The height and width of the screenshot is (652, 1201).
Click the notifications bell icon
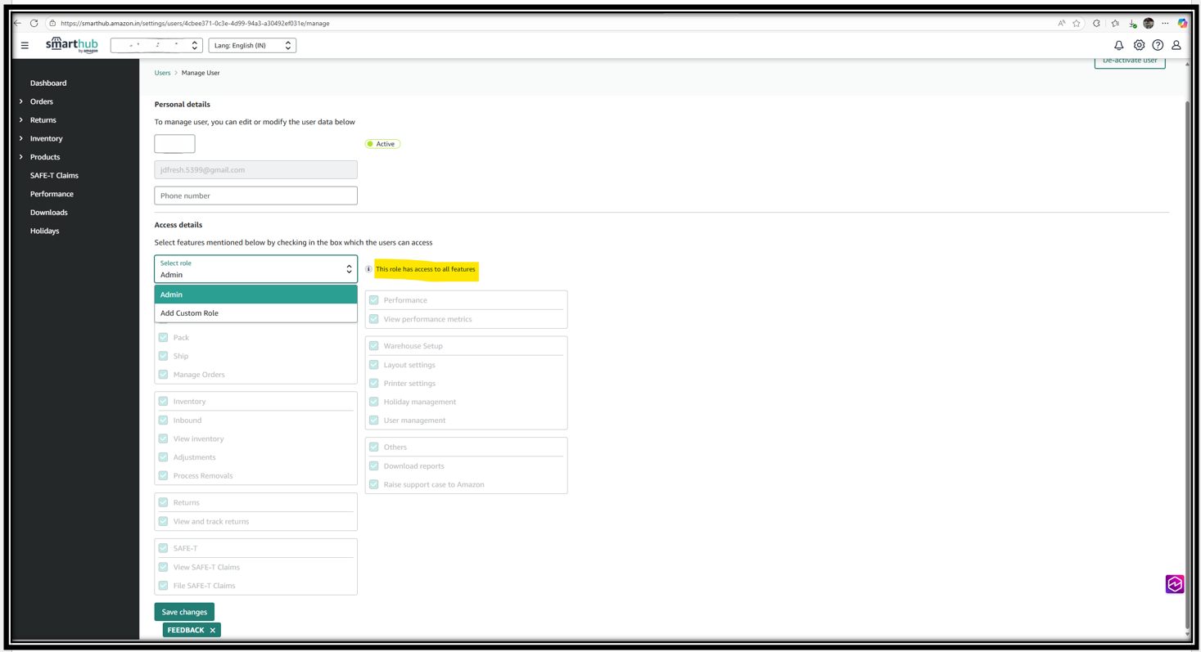pos(1118,46)
